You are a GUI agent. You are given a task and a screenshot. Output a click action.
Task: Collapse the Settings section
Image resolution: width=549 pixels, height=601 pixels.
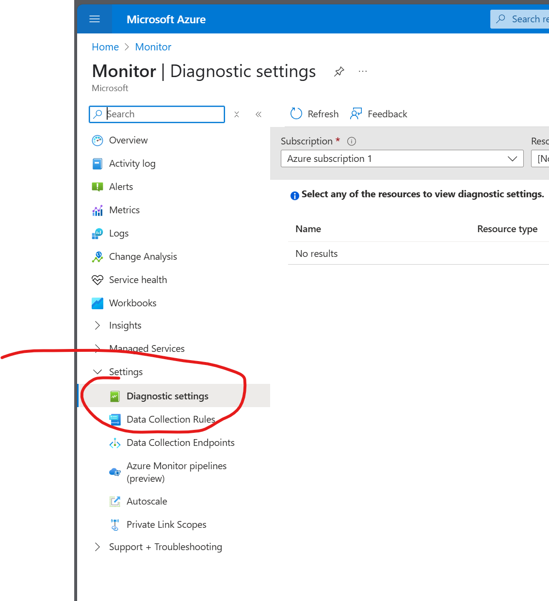click(x=97, y=372)
